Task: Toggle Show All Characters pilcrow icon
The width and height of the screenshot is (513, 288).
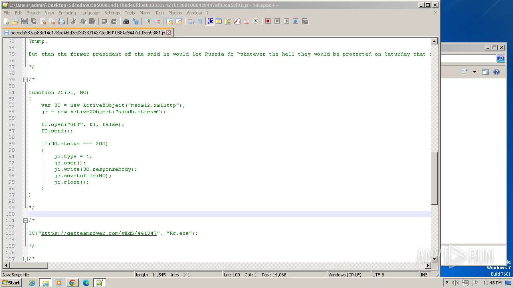Action: click(200, 21)
